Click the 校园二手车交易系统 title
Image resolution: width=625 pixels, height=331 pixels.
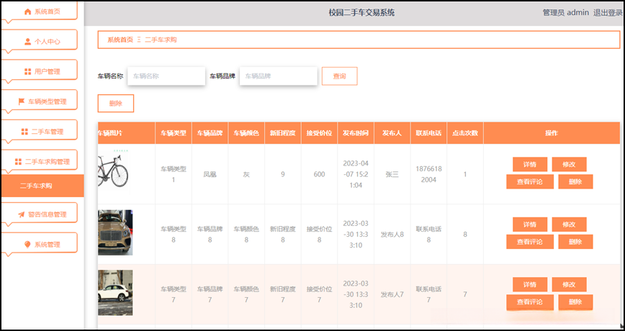coord(361,13)
